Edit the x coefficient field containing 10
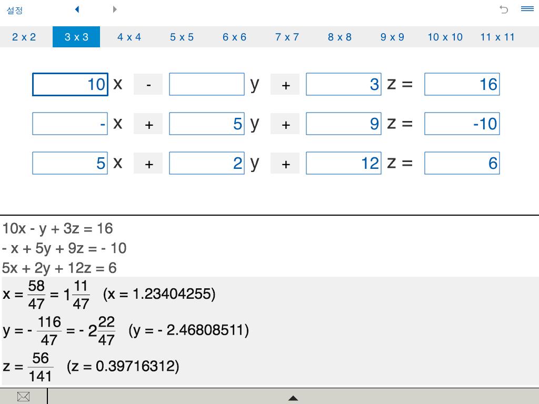The height and width of the screenshot is (404, 539). point(70,84)
